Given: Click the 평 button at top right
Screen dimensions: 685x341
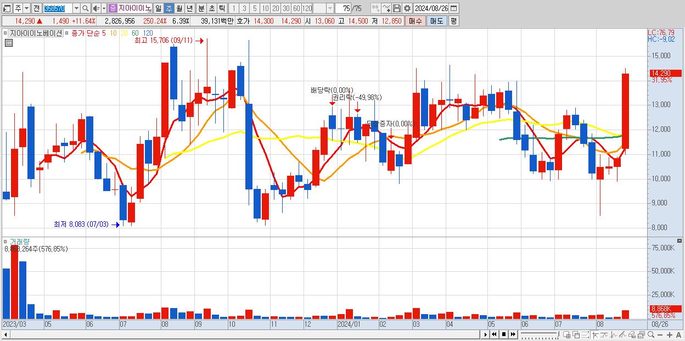Looking at the screenshot, I should click(453, 21).
